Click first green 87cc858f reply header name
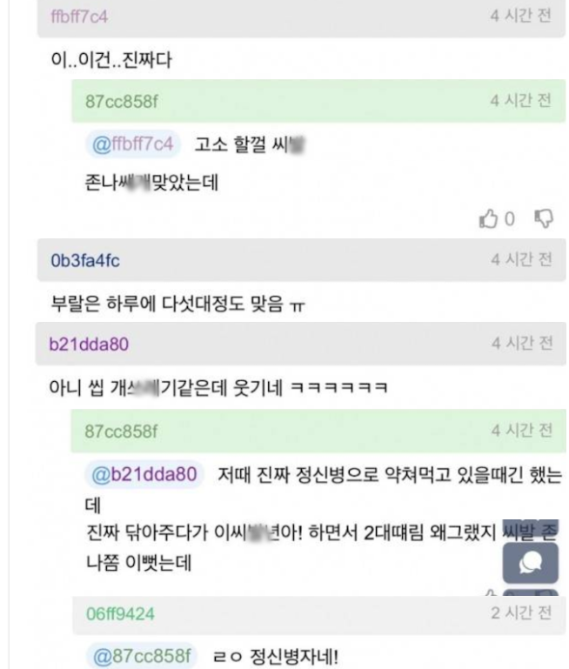Screen dimensions: 569x669 point(122,102)
